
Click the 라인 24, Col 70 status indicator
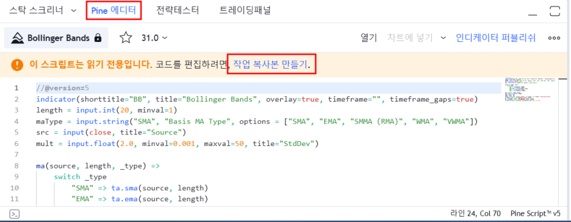(x=475, y=213)
